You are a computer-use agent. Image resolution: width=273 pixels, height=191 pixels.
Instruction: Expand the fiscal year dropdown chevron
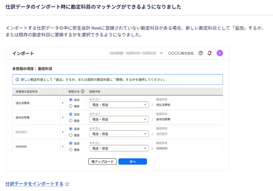click(161, 53)
